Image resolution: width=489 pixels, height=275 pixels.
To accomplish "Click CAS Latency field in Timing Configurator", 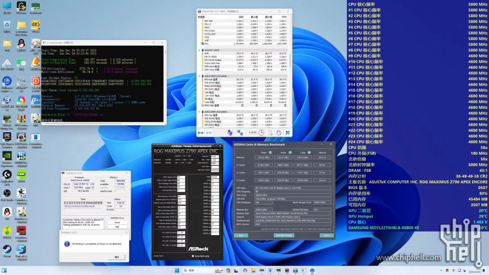I will (x=181, y=177).
